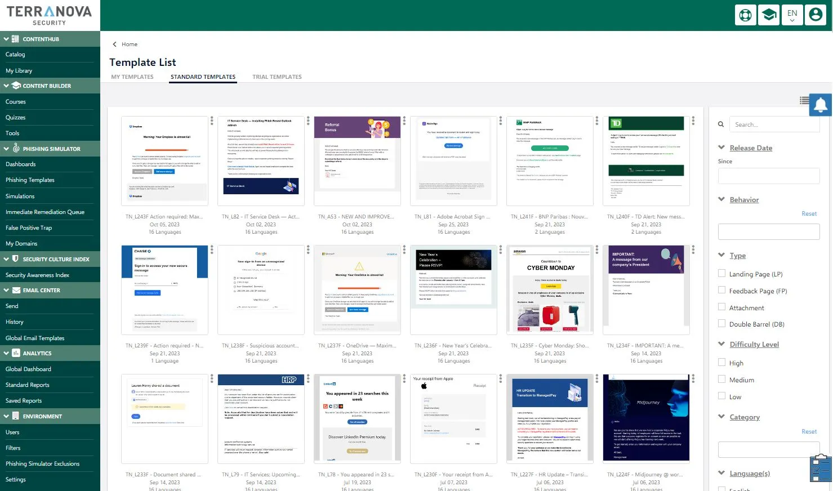Open three-dot menu for TN_L235F Cyber Monday
Image resolution: width=833 pixels, height=491 pixels.
(x=597, y=249)
